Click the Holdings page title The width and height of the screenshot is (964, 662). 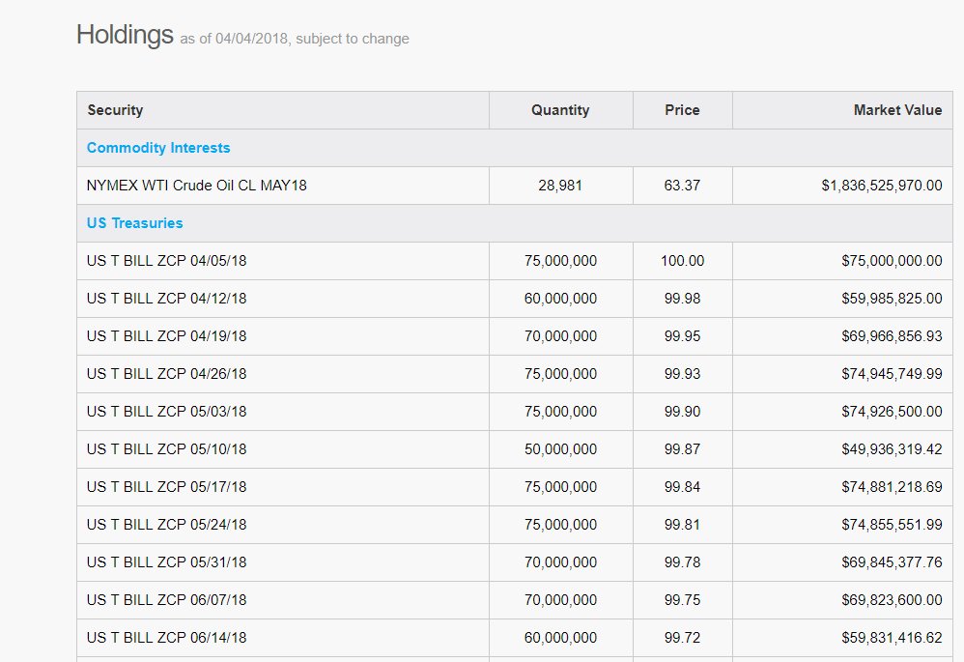[x=125, y=35]
